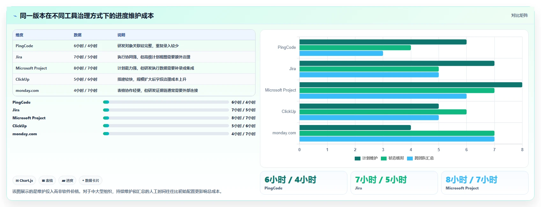The width and height of the screenshot is (541, 207).
Task: Click the Jira 状态核对 green chart bar
Action: point(369,69)
